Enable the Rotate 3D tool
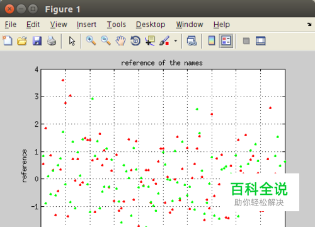This screenshot has width=315, height=227. pos(135,41)
